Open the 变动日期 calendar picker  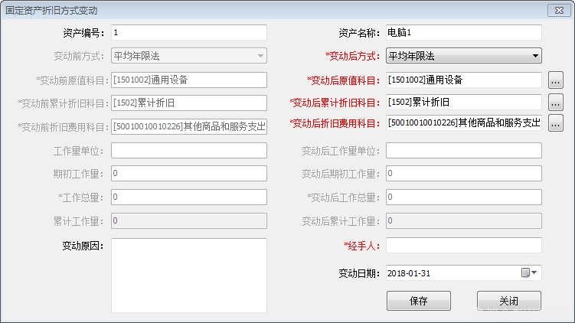coord(530,273)
